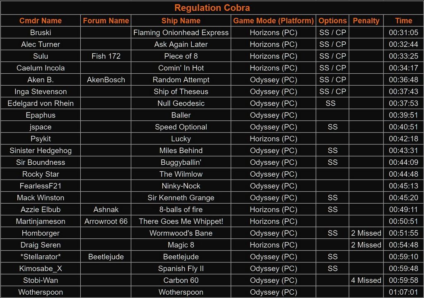Image resolution: width=424 pixels, height=298 pixels.
Task: Click the Options column header
Action: tap(332, 21)
